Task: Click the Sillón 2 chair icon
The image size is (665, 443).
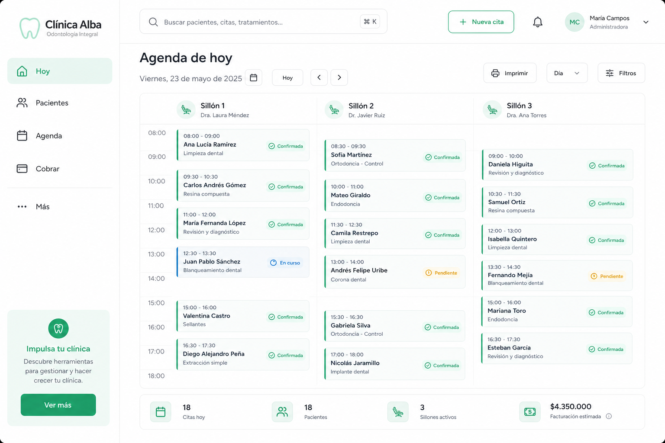Action: pyautogui.click(x=334, y=109)
